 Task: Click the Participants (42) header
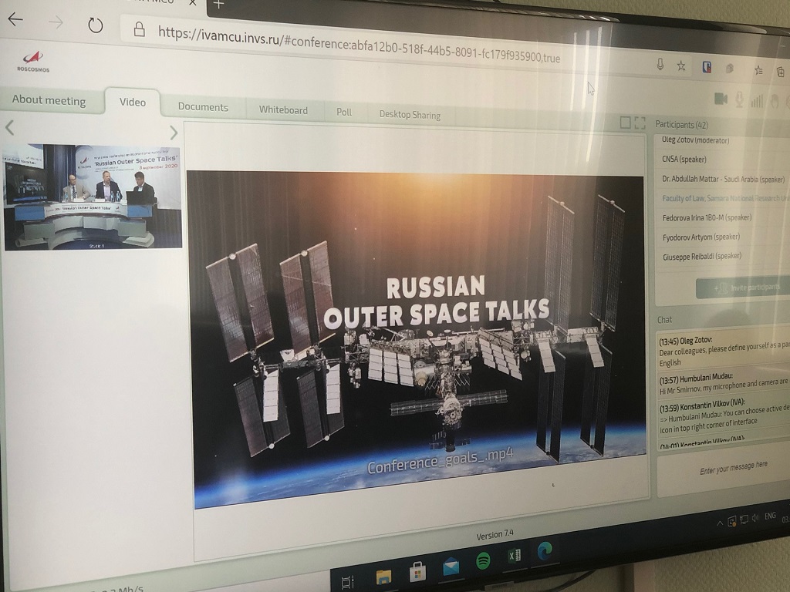681,124
